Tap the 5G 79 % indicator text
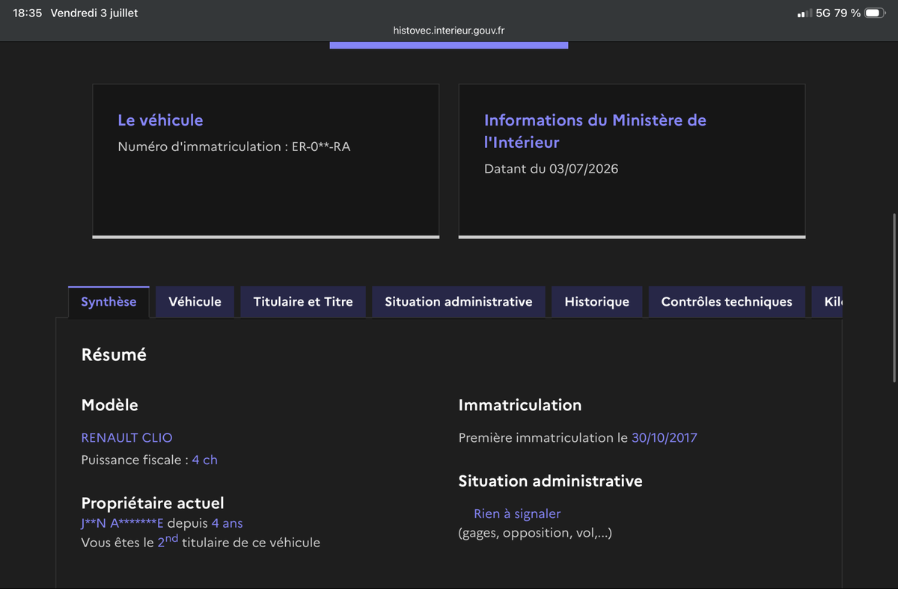 (x=838, y=13)
